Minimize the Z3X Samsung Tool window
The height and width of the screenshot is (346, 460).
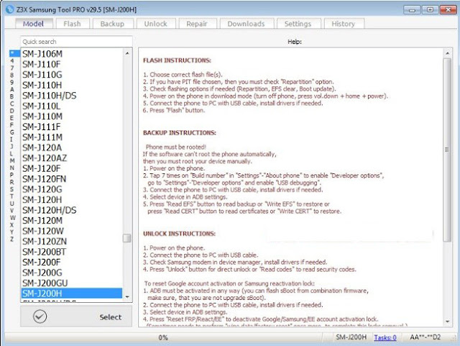[x=412, y=9]
